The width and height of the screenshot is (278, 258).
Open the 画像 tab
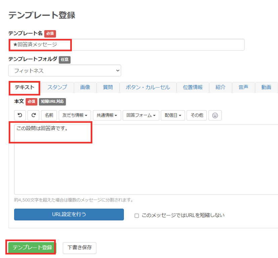pyautogui.click(x=85, y=87)
